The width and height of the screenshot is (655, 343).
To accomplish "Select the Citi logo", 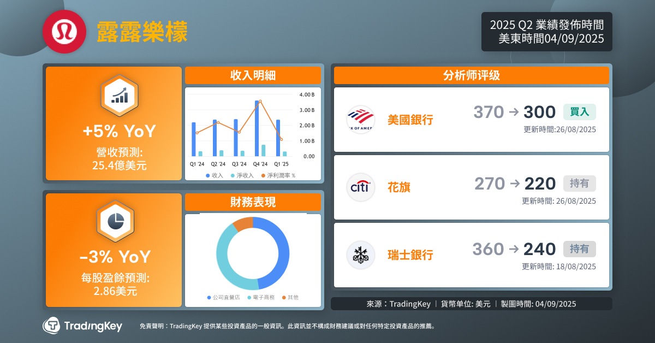I will tap(361, 187).
